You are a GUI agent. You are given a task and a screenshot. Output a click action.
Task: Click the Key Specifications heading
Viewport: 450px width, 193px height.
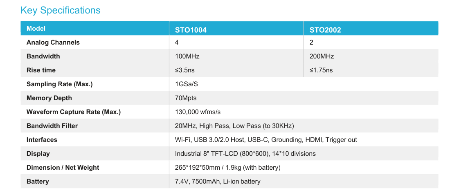click(x=61, y=10)
